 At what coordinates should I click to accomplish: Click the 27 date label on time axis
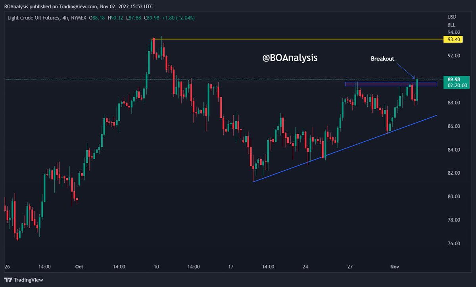[x=350, y=267]
